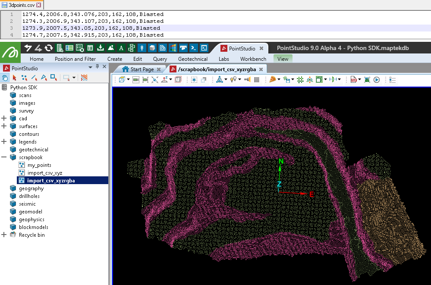Viewport: 431px width, 285px height.
Task: Expand the Recycle bin
Action: coord(4,235)
